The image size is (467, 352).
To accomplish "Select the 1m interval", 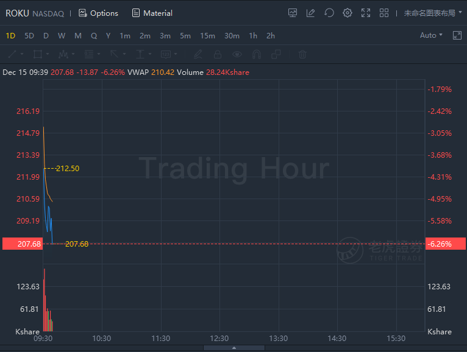I will [x=125, y=36].
